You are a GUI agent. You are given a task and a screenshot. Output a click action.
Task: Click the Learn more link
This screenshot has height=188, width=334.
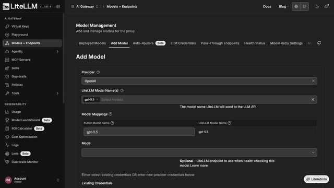199,166
